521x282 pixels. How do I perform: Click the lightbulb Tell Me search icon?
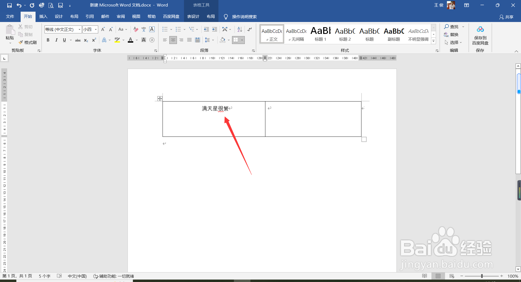(226, 17)
